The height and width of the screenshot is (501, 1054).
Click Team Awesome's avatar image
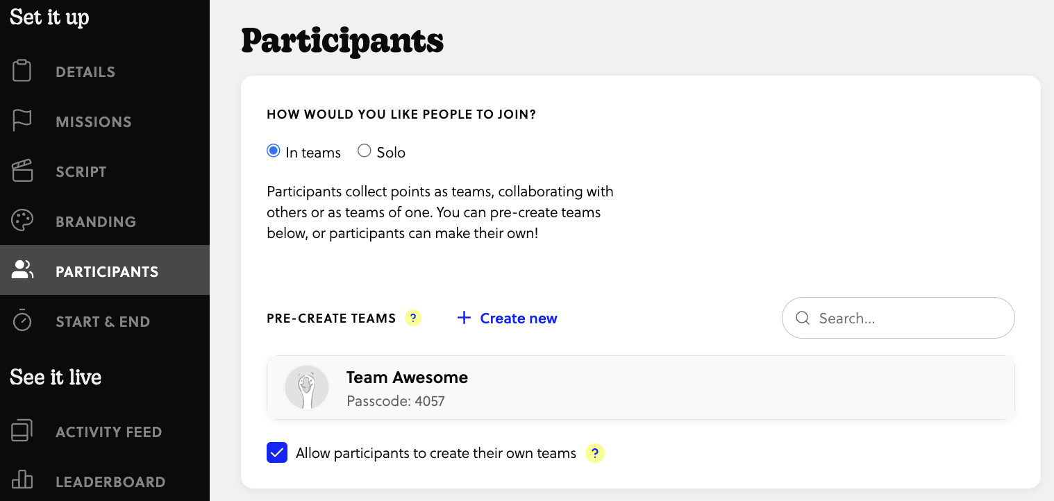306,387
